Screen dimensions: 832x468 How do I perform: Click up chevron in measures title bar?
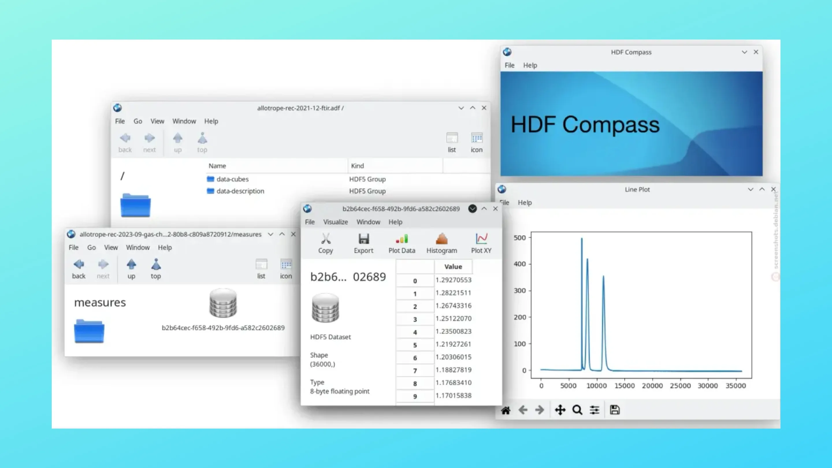click(282, 234)
